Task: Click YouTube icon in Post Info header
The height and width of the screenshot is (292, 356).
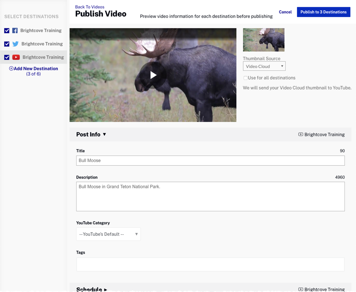Action: coord(301,135)
